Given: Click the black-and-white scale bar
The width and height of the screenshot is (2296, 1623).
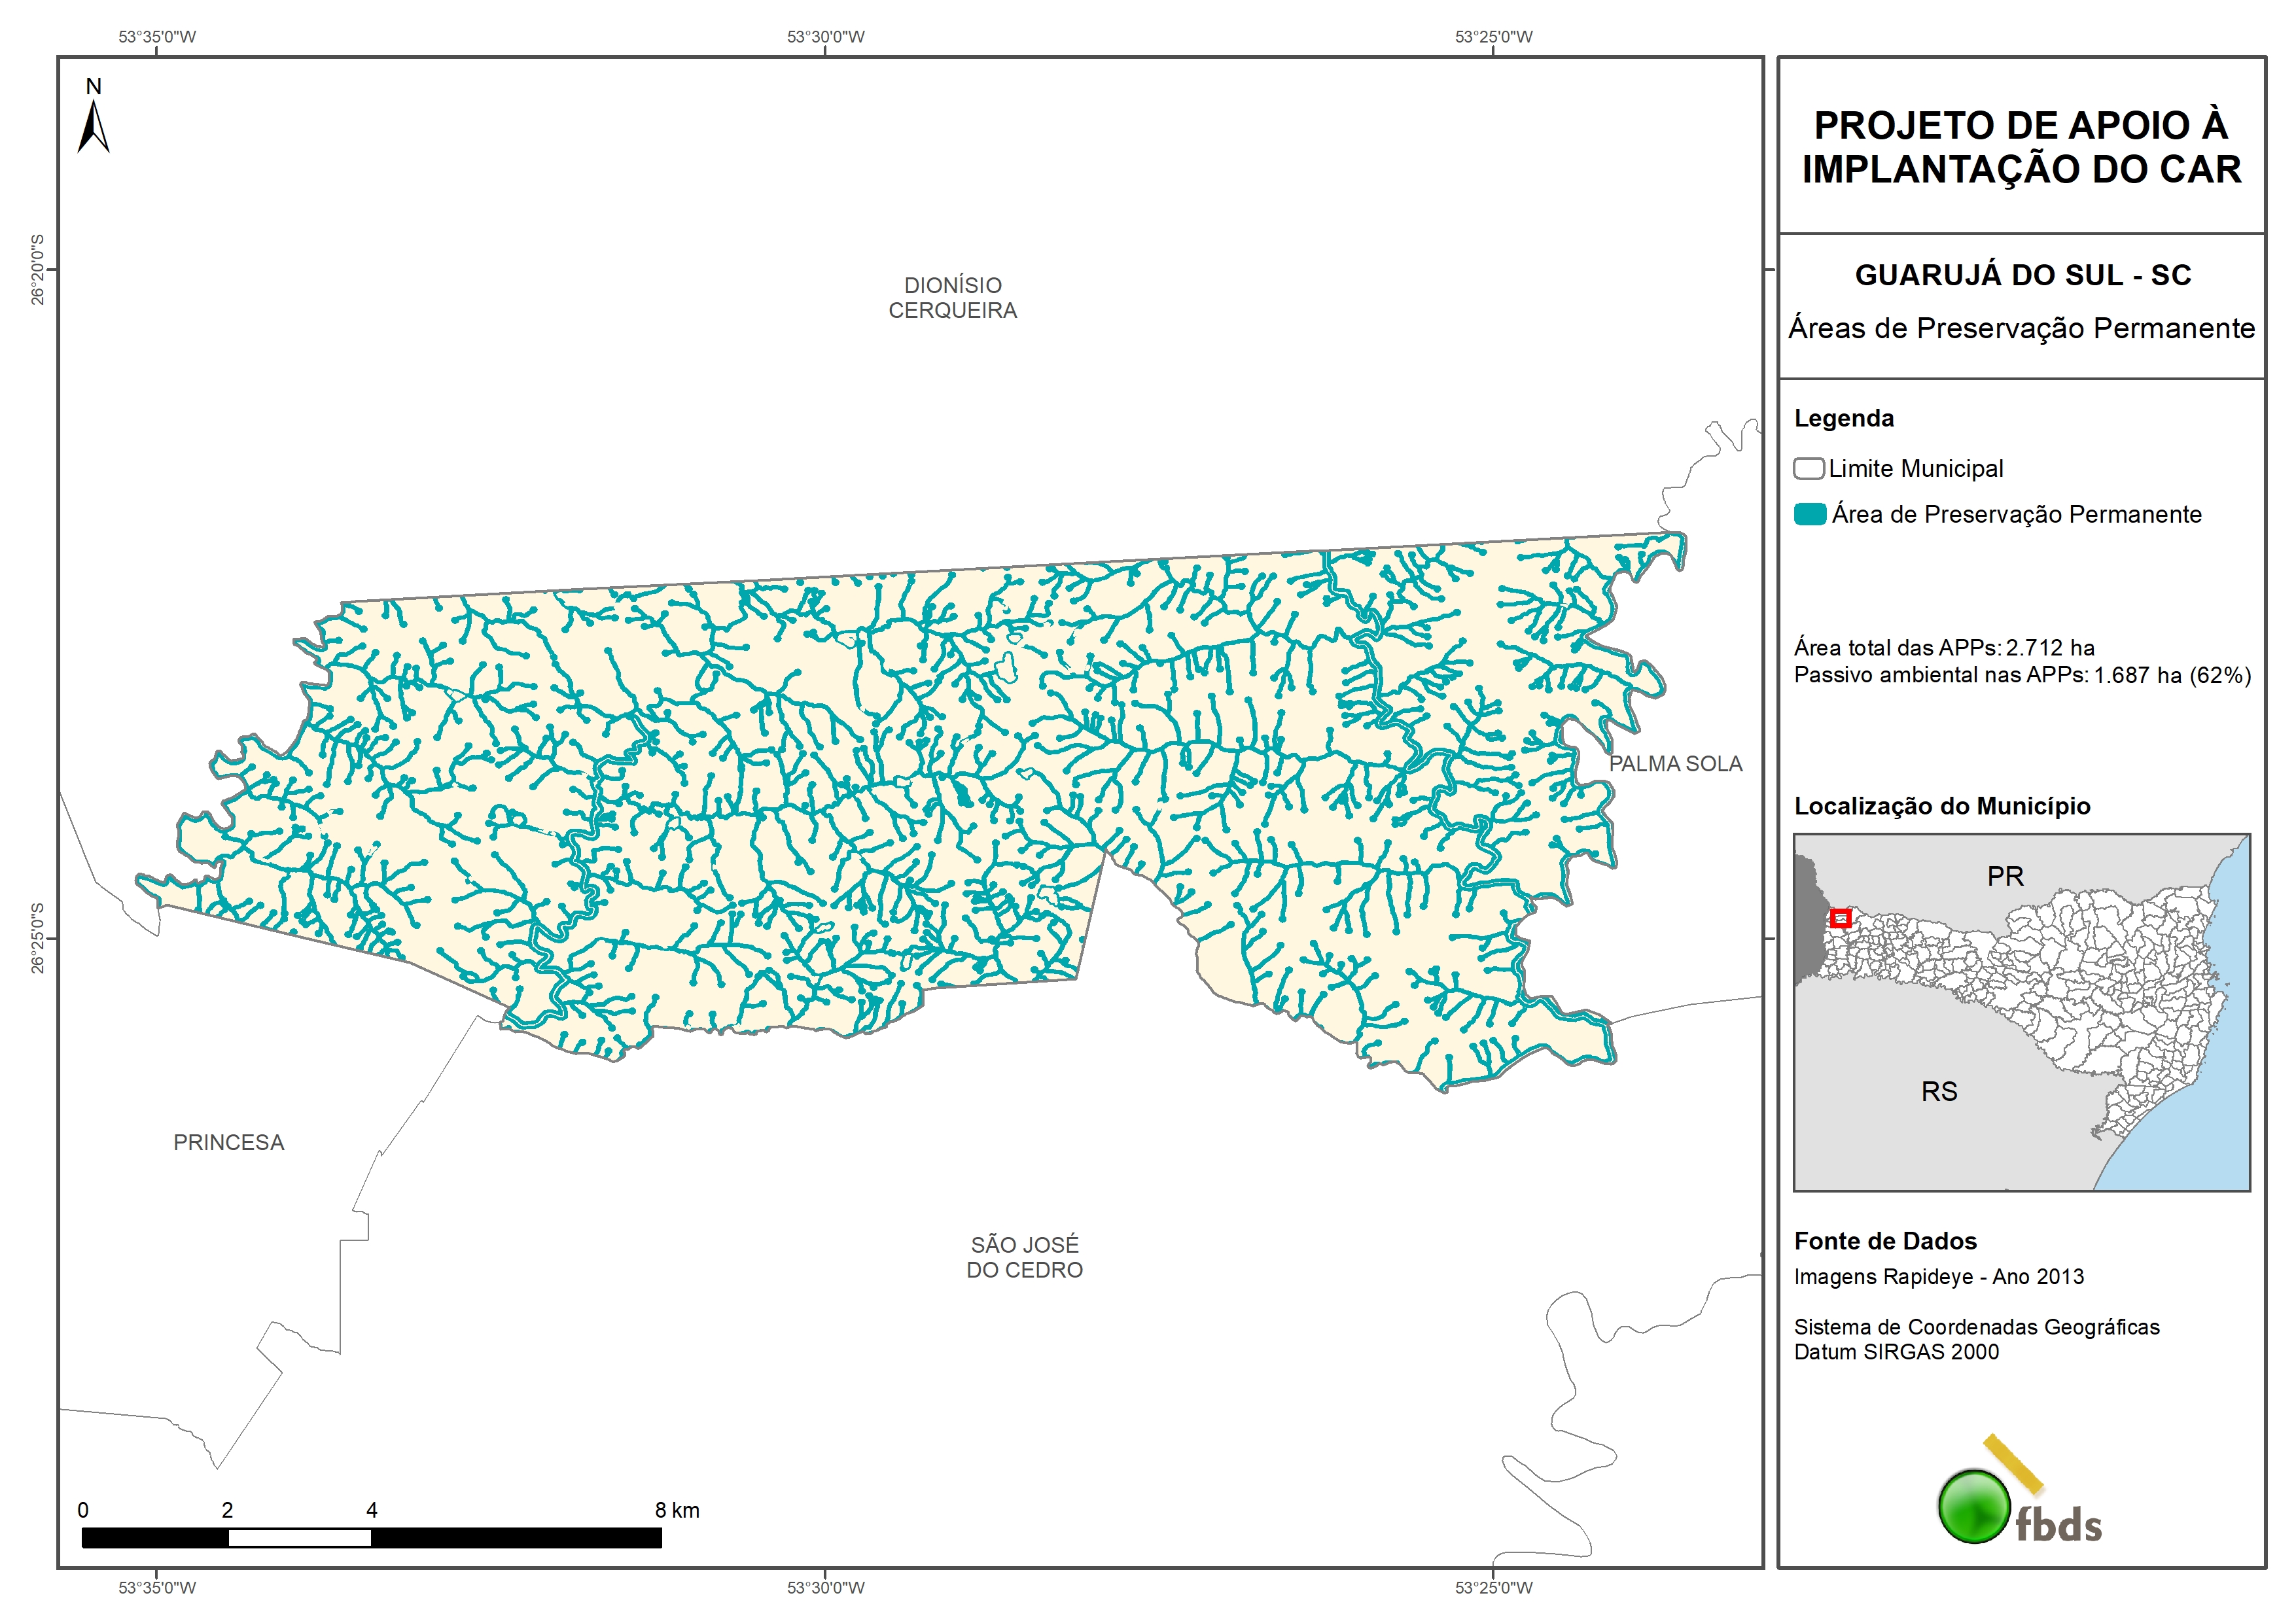Looking at the screenshot, I should pos(371,1537).
